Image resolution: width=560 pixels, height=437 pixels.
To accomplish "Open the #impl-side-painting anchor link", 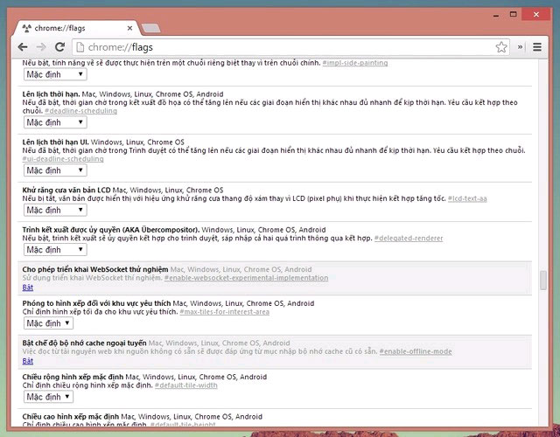I will [355, 63].
